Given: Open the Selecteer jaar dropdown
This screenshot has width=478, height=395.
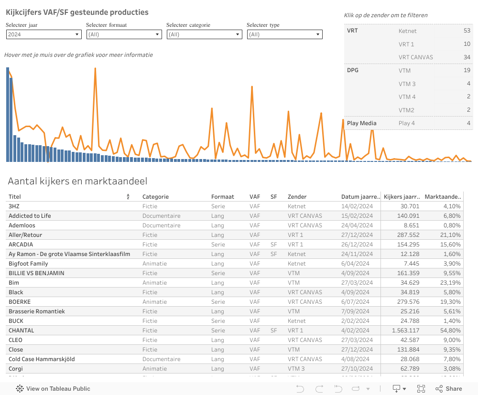Looking at the screenshot, I should [43, 34].
